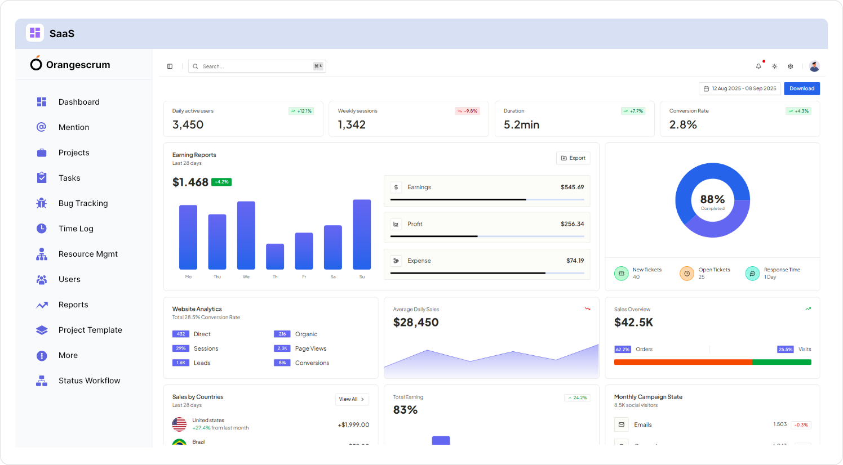Focus the Search input field
This screenshot has height=465, width=843.
pos(257,66)
